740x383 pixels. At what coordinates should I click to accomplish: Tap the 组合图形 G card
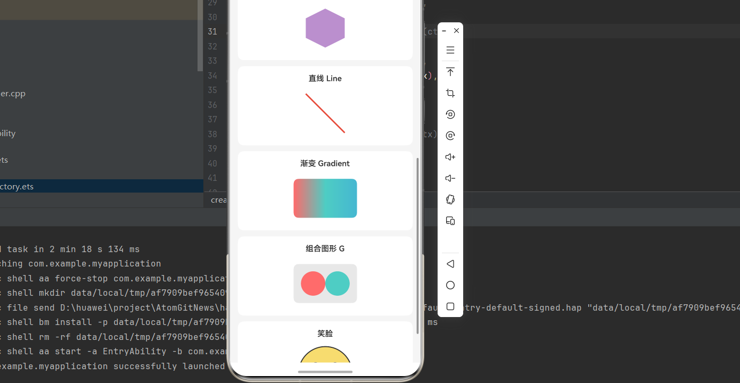pyautogui.click(x=325, y=276)
